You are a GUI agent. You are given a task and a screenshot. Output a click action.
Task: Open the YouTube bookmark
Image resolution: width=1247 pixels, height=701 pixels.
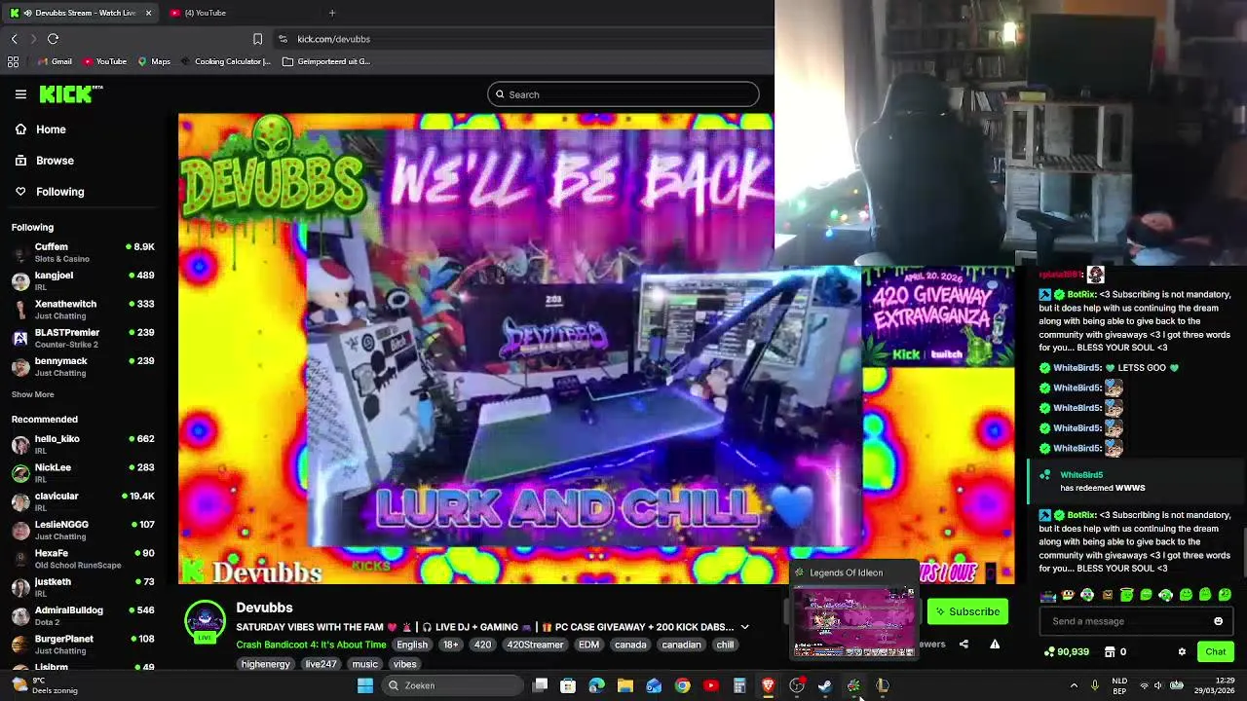104,61
